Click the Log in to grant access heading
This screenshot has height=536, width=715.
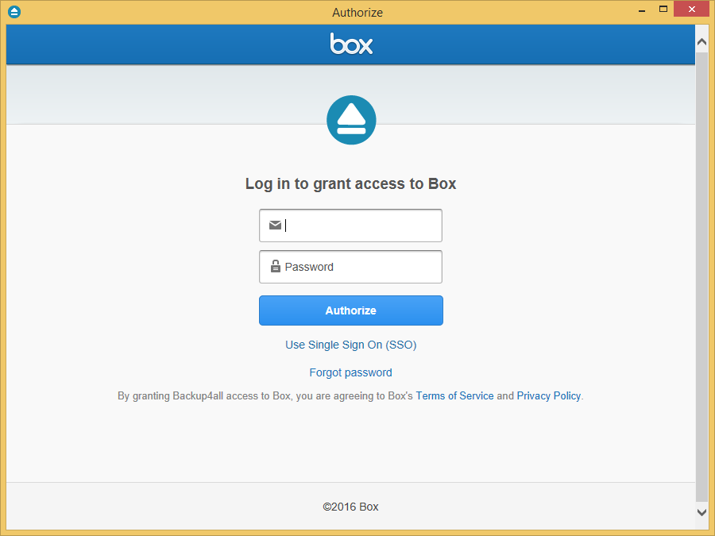pos(350,183)
